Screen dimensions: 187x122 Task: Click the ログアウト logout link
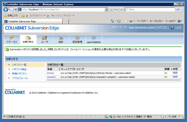pyautogui.click(x=162, y=27)
